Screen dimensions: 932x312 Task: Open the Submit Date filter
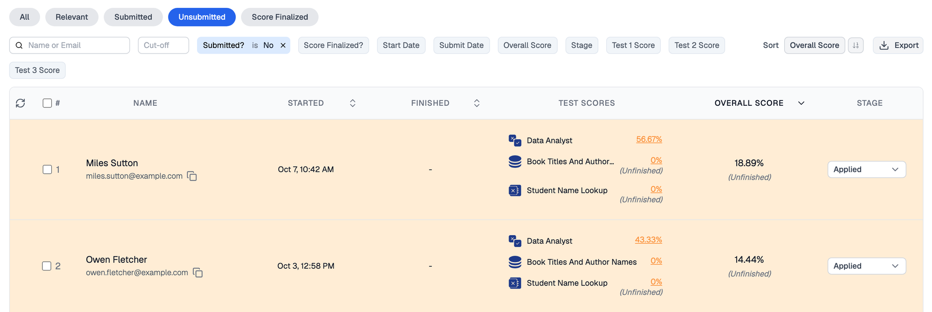(461, 45)
